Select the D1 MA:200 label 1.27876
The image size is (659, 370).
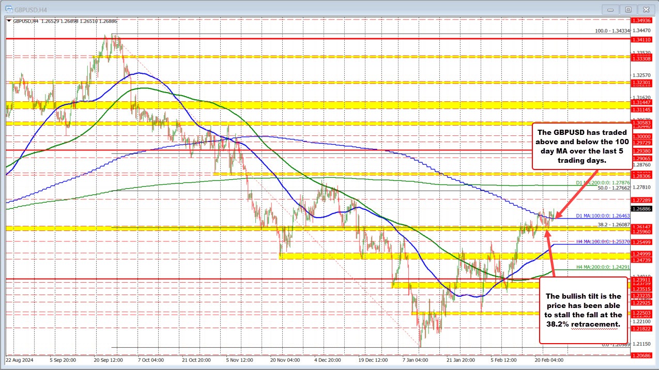602,182
